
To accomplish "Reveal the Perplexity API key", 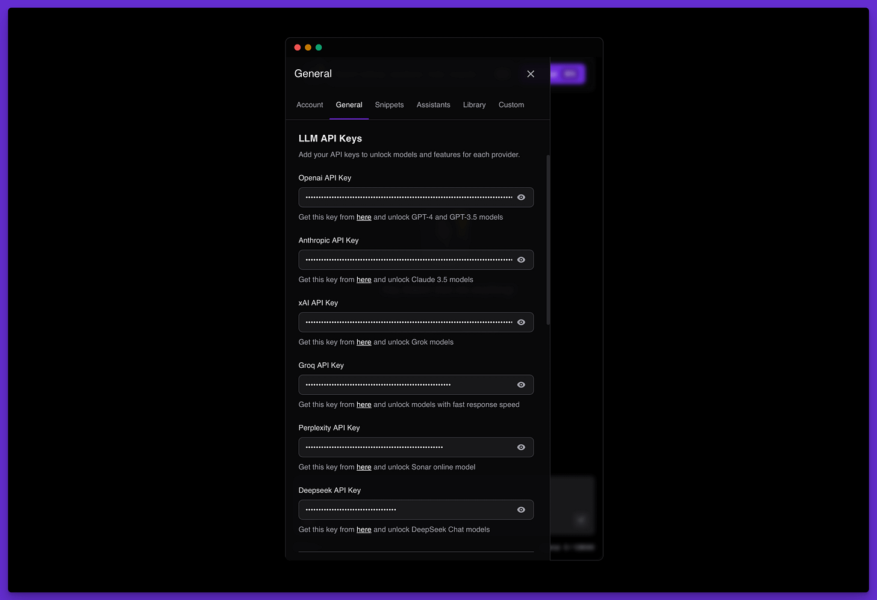I will tap(521, 447).
